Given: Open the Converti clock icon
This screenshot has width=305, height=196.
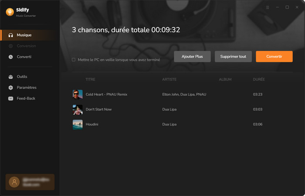Looking at the screenshot, I should [x=11, y=57].
